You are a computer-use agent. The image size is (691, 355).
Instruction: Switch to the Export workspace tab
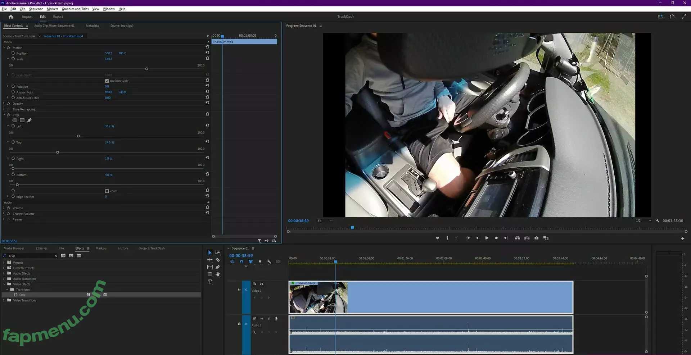point(58,17)
